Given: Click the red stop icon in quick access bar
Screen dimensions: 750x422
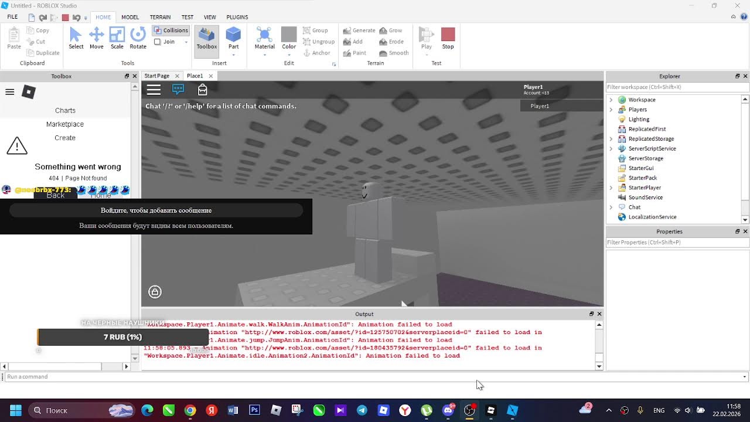Looking at the screenshot, I should click(x=65, y=18).
